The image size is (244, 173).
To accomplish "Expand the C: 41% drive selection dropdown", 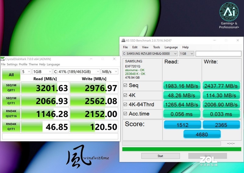I will (x=76, y=71).
